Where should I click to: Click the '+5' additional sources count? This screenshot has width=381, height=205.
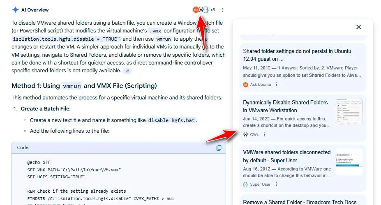[212, 10]
